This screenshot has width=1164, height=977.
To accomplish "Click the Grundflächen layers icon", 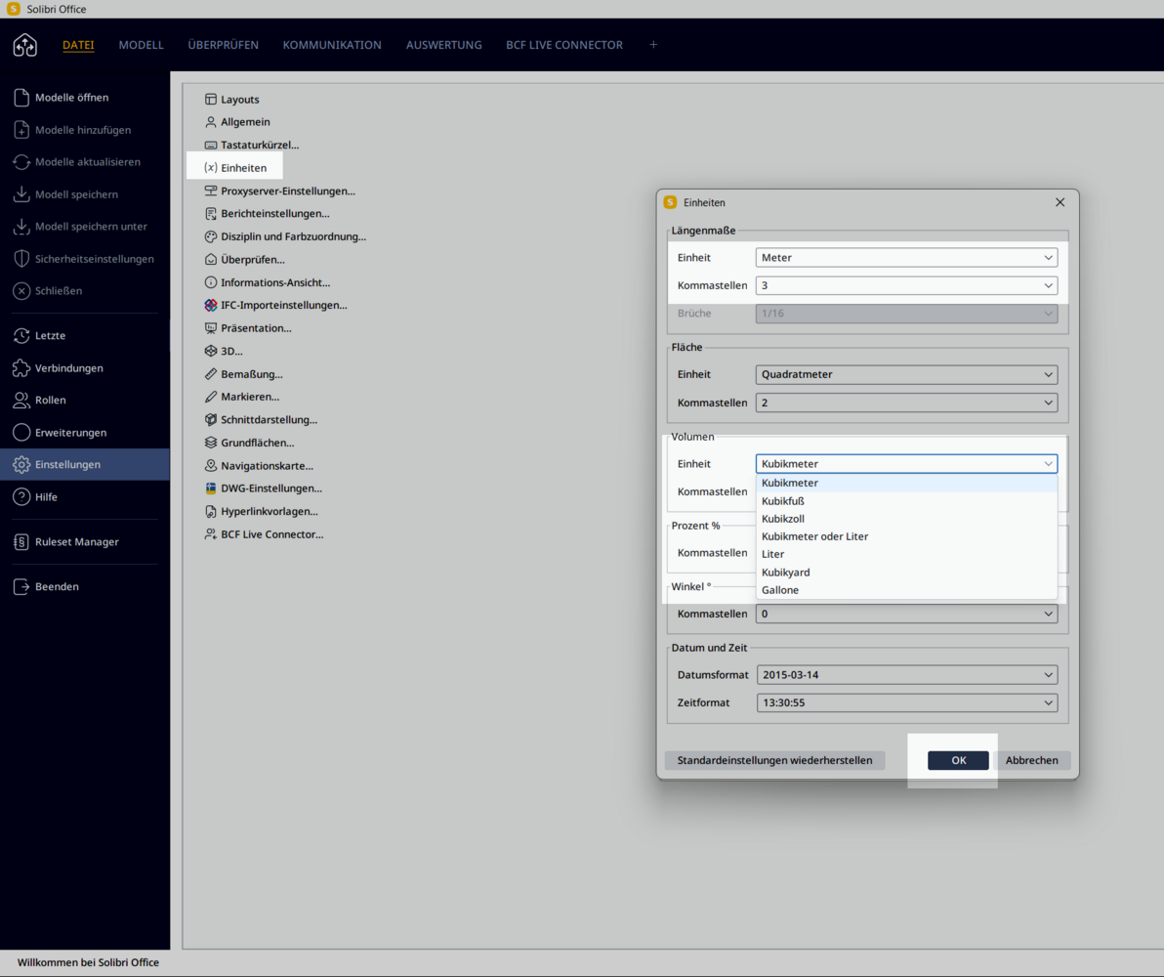I will 211,443.
